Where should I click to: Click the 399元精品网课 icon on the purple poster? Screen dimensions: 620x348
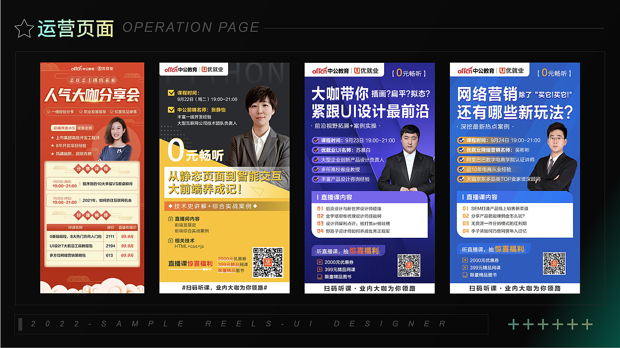pos(320,269)
